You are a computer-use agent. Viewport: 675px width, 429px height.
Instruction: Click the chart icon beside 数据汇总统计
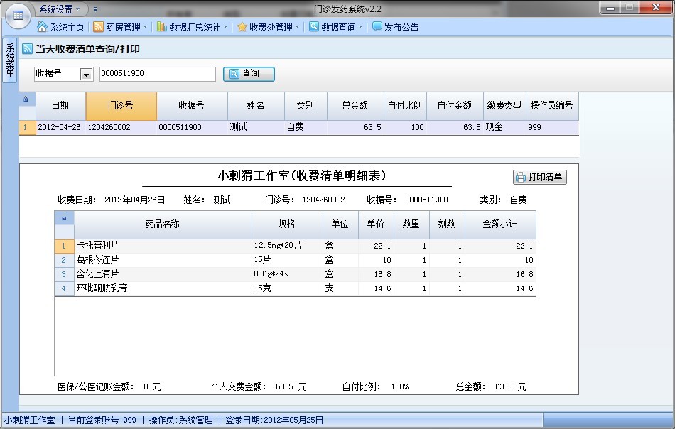[x=161, y=27]
